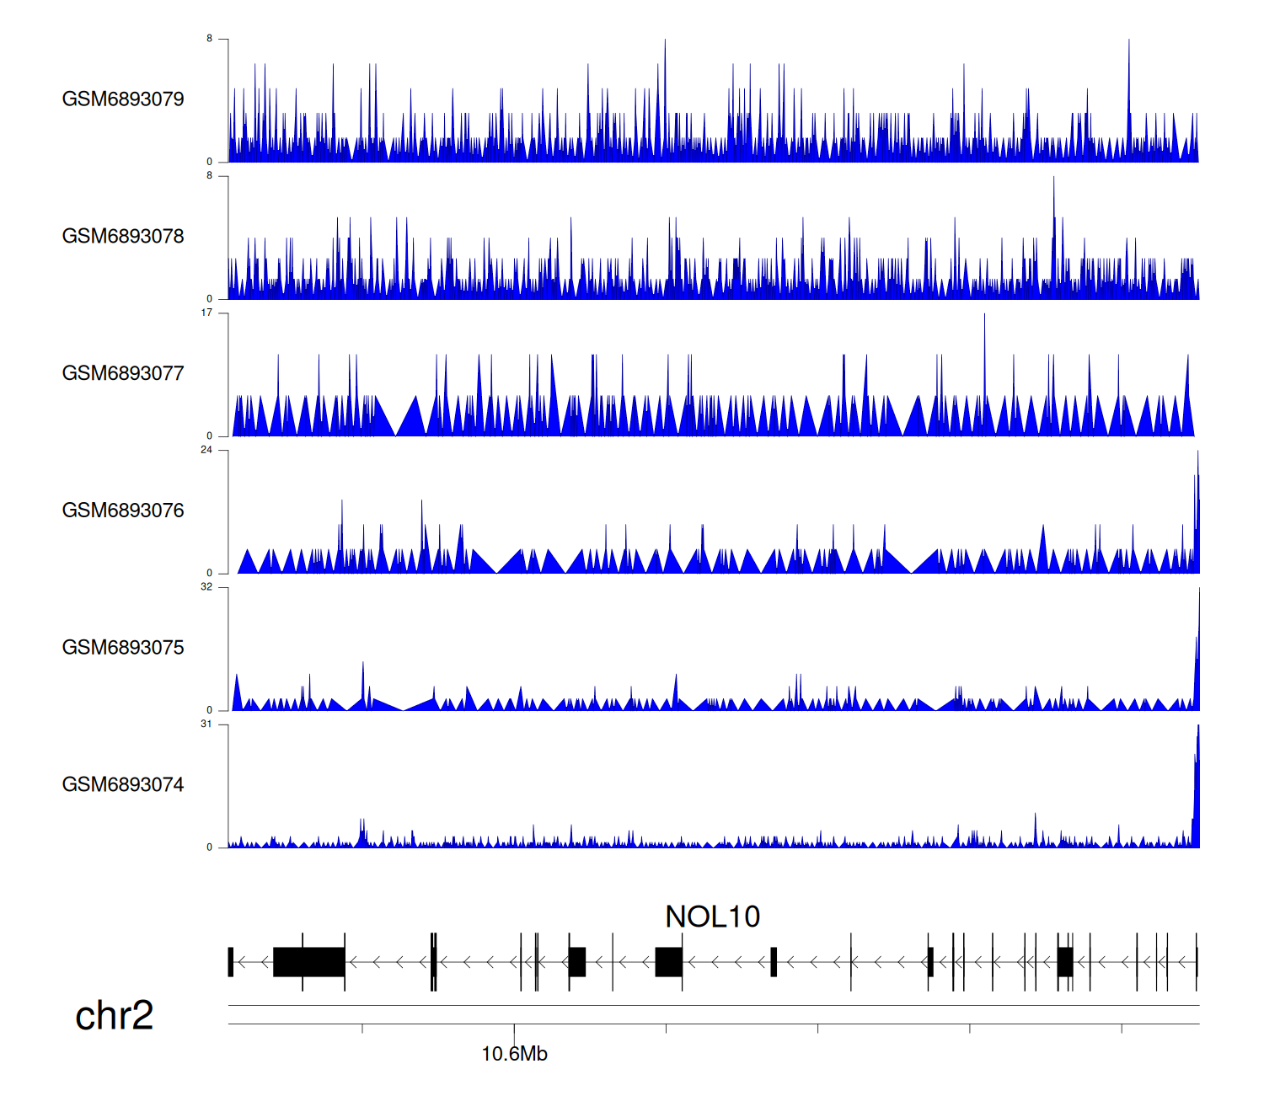
Task: Select the GSM6893074 track name
Action: point(123,785)
